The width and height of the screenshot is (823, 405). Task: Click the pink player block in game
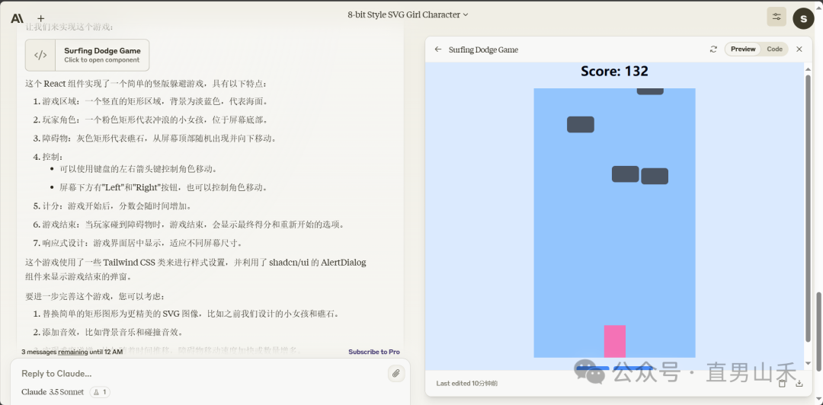tap(614, 341)
